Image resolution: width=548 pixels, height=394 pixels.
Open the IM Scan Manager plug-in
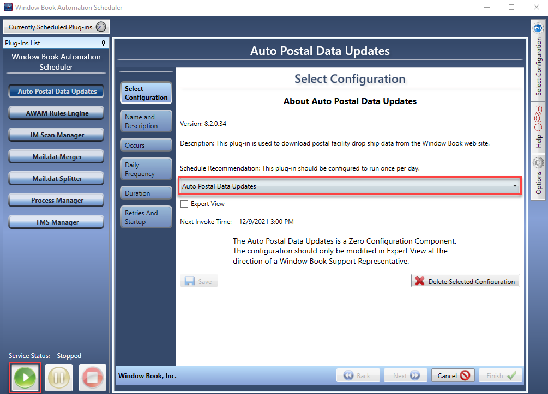coord(56,135)
